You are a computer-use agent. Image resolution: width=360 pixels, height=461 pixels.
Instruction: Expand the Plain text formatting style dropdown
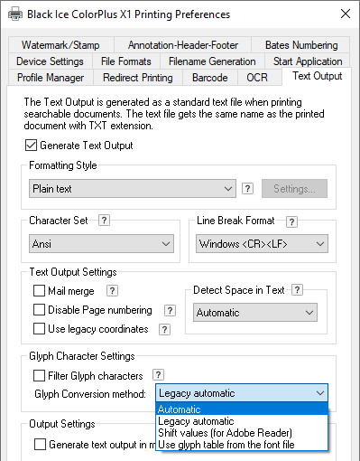(133, 189)
